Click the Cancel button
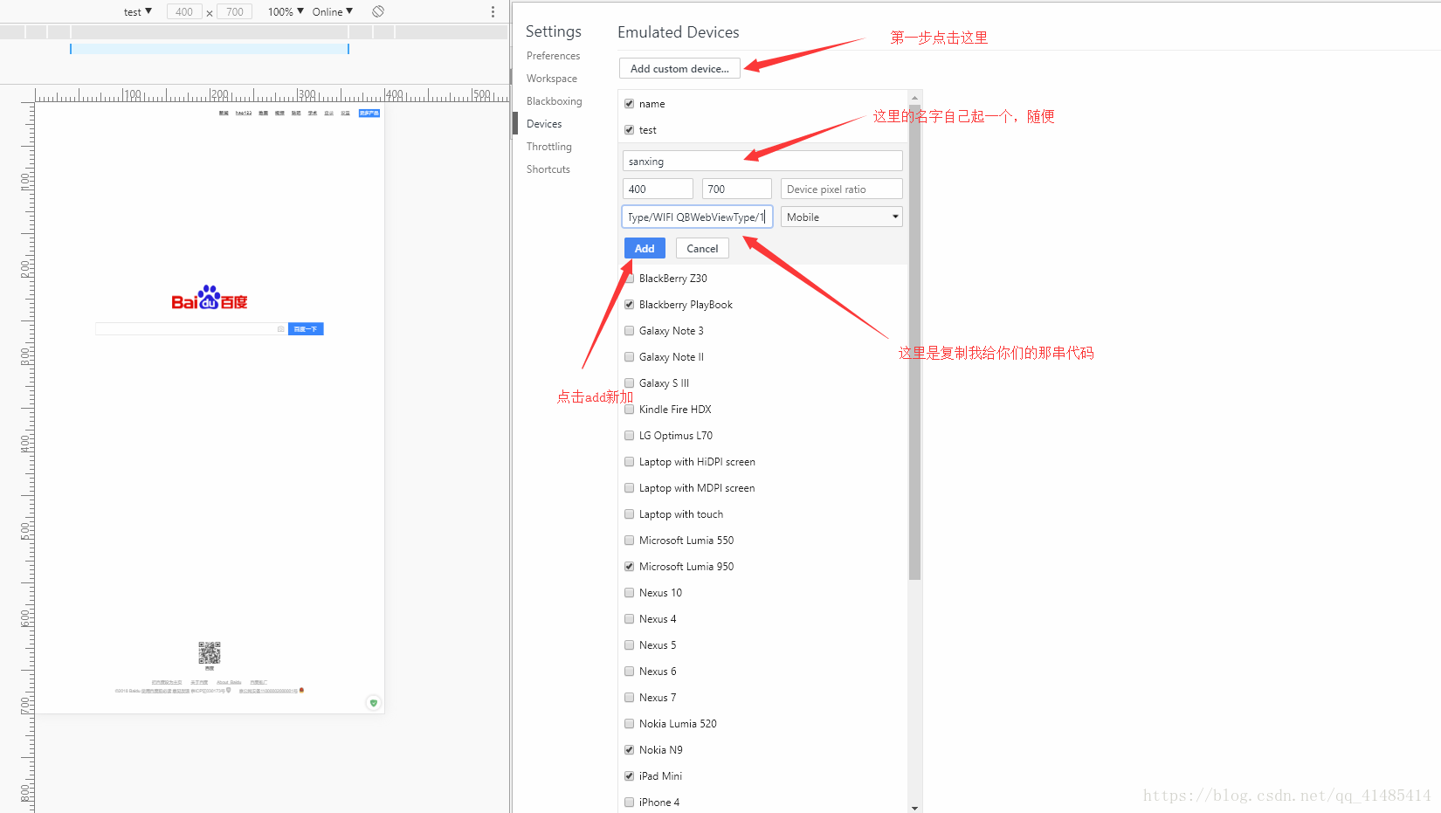Image resolution: width=1441 pixels, height=813 pixels. [702, 248]
